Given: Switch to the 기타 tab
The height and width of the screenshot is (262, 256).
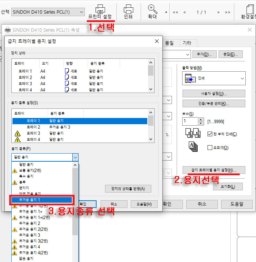Looking at the screenshot, I should pyautogui.click(x=188, y=43).
